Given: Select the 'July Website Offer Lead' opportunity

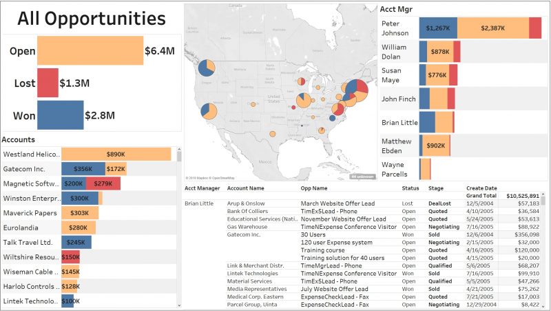Looking at the screenshot, I should point(334,289).
